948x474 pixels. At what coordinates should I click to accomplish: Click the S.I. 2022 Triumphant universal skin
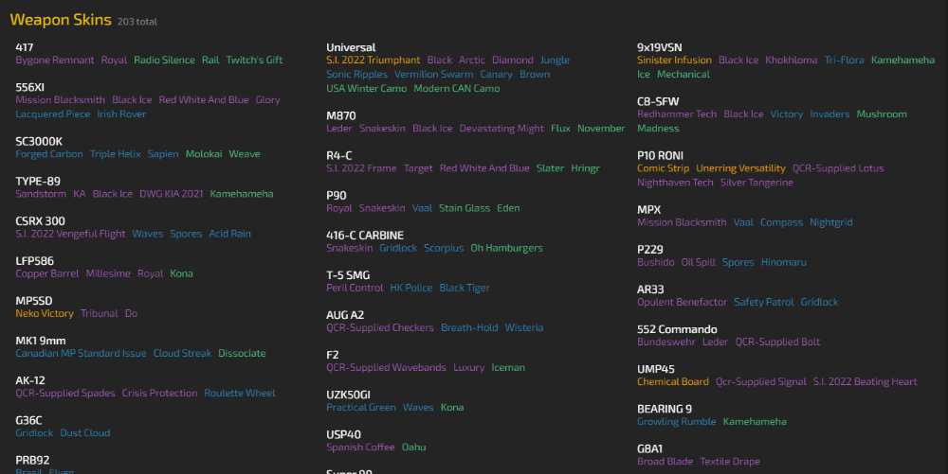tap(373, 61)
